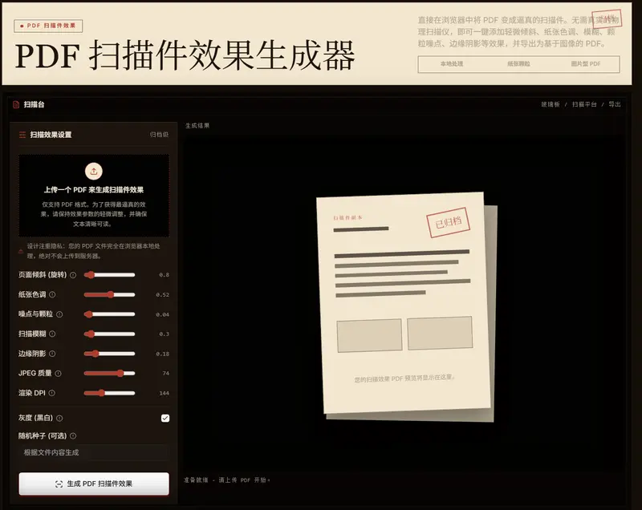Click the noise value 0.04

(163, 314)
